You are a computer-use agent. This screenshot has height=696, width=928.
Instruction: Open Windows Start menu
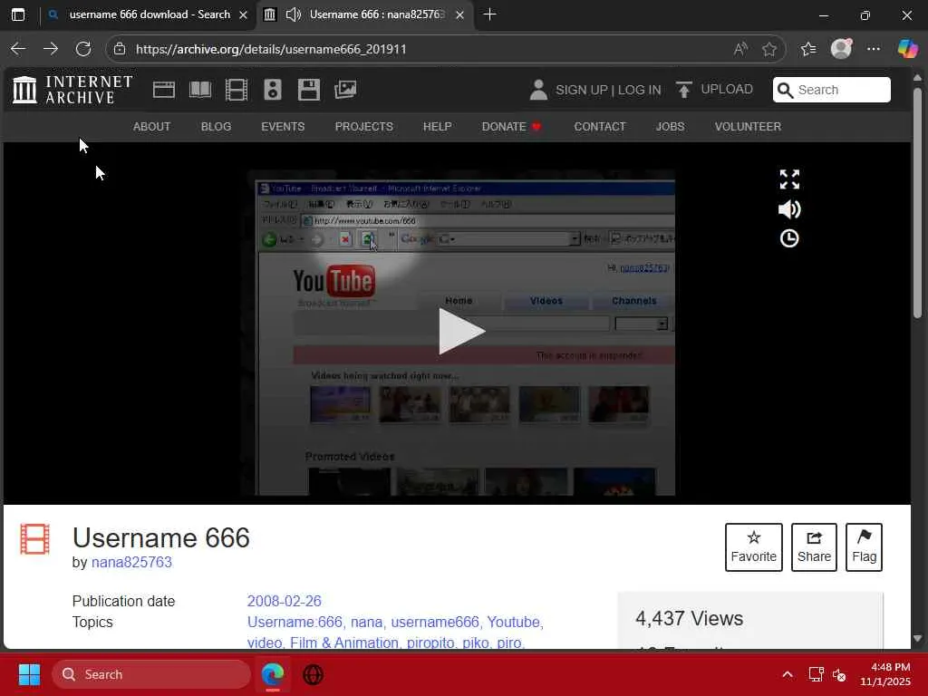point(29,674)
